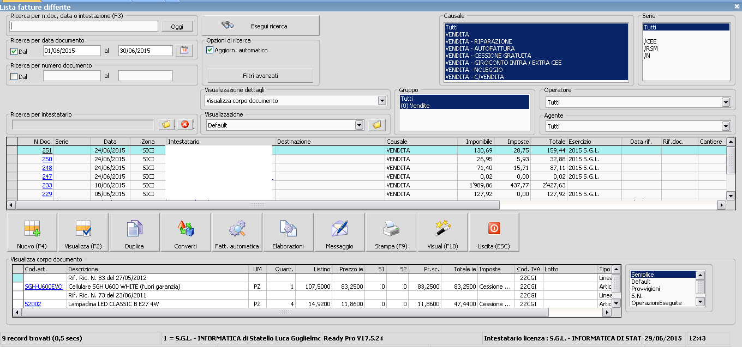Enable the Dal document number checkbox
Screen dimensions: 742x347
click(x=14, y=76)
